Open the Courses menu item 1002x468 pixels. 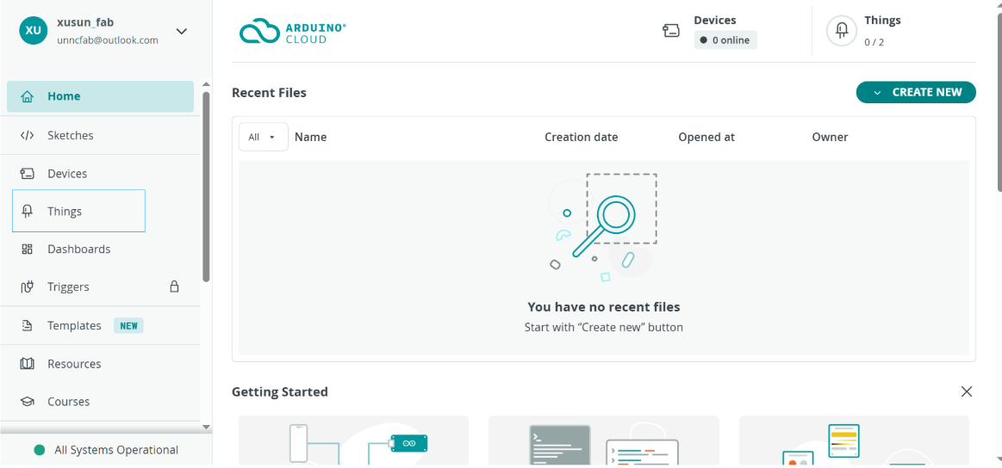[x=100, y=402]
